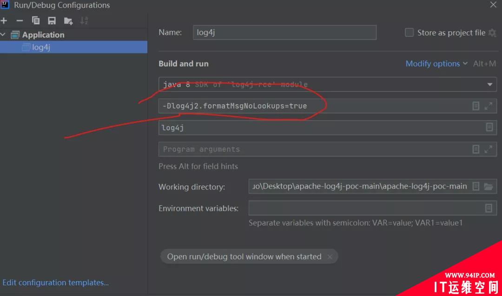Add a new configuration with plus icon
502x296 pixels.
[x=4, y=21]
